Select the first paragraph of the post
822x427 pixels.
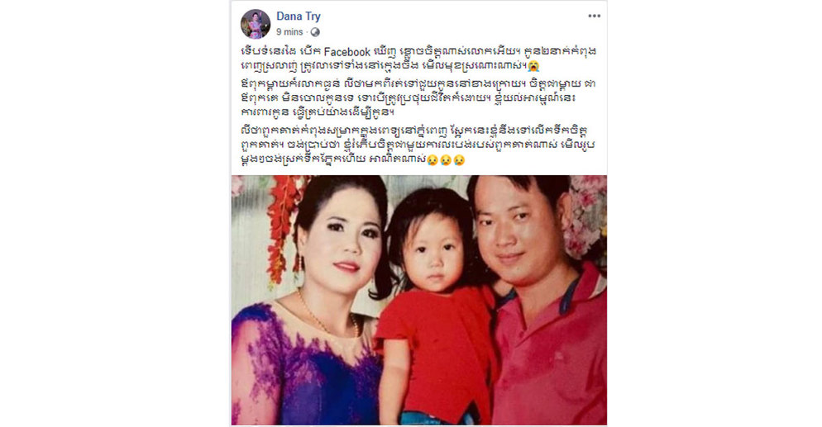(416, 59)
